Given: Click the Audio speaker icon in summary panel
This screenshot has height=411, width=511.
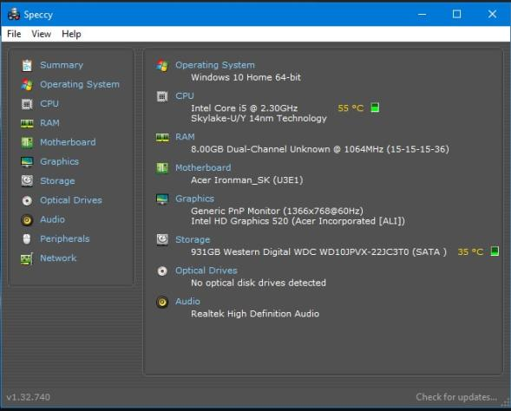Looking at the screenshot, I should click(x=162, y=302).
